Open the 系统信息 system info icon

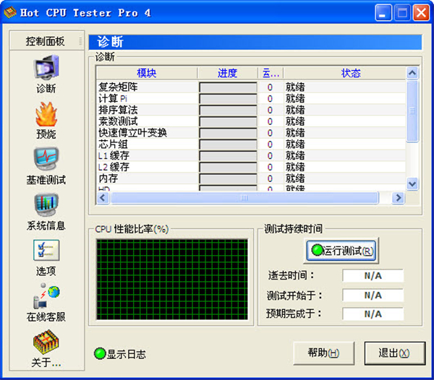[46, 204]
